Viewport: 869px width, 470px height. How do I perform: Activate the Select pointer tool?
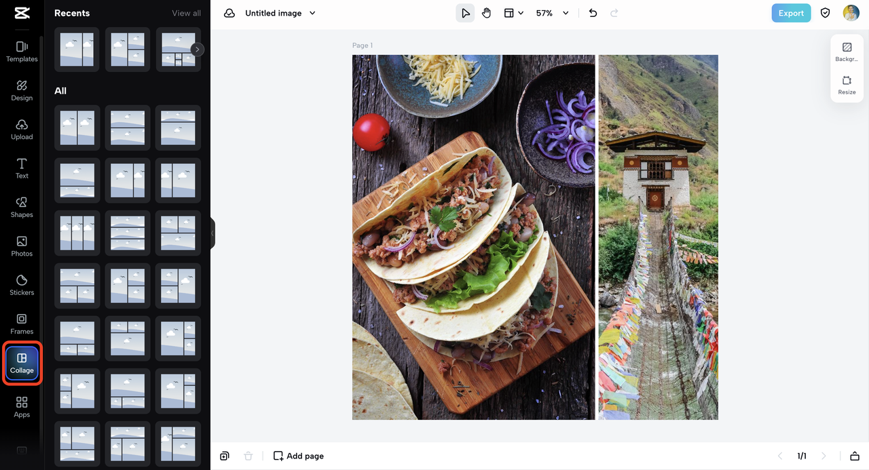(x=465, y=13)
